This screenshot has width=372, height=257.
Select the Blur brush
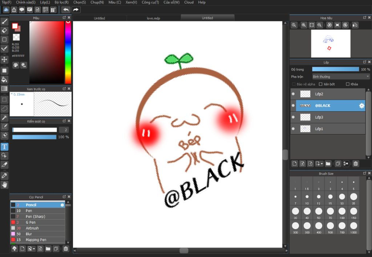click(x=38, y=234)
